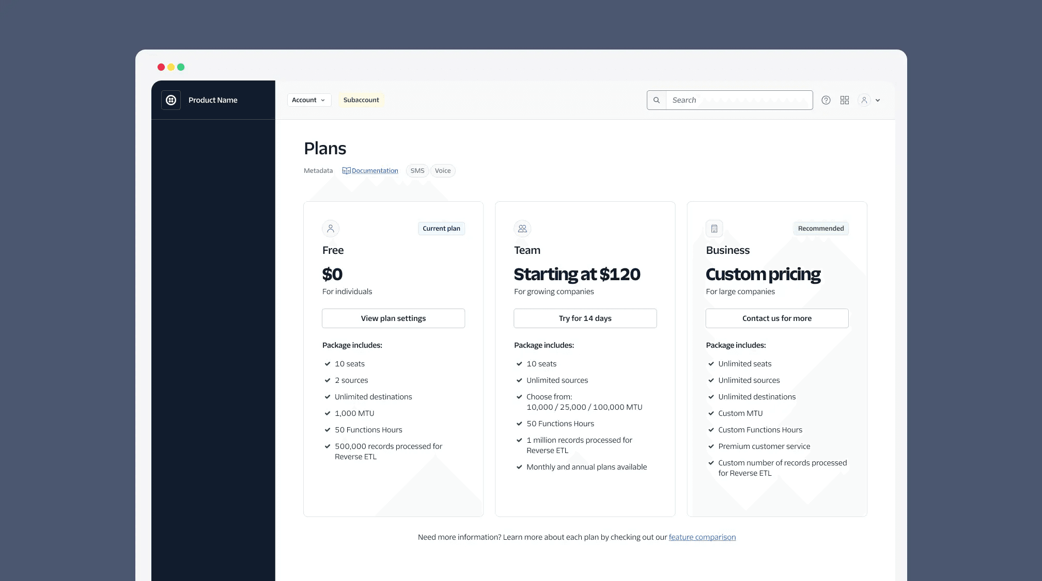Select the Voice tab

(443, 171)
